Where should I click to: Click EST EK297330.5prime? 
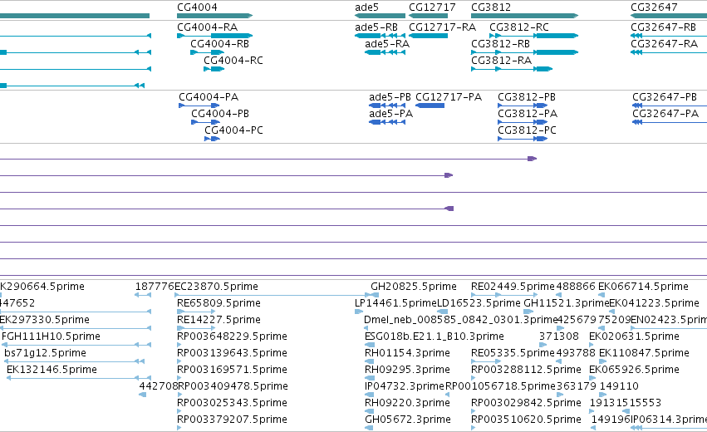pyautogui.click(x=45, y=320)
